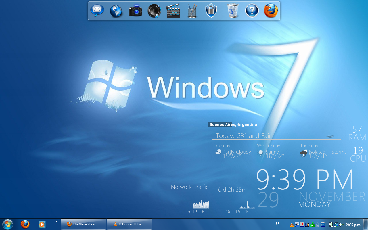Click the blue and orange sync tray icon

(x=307, y=225)
